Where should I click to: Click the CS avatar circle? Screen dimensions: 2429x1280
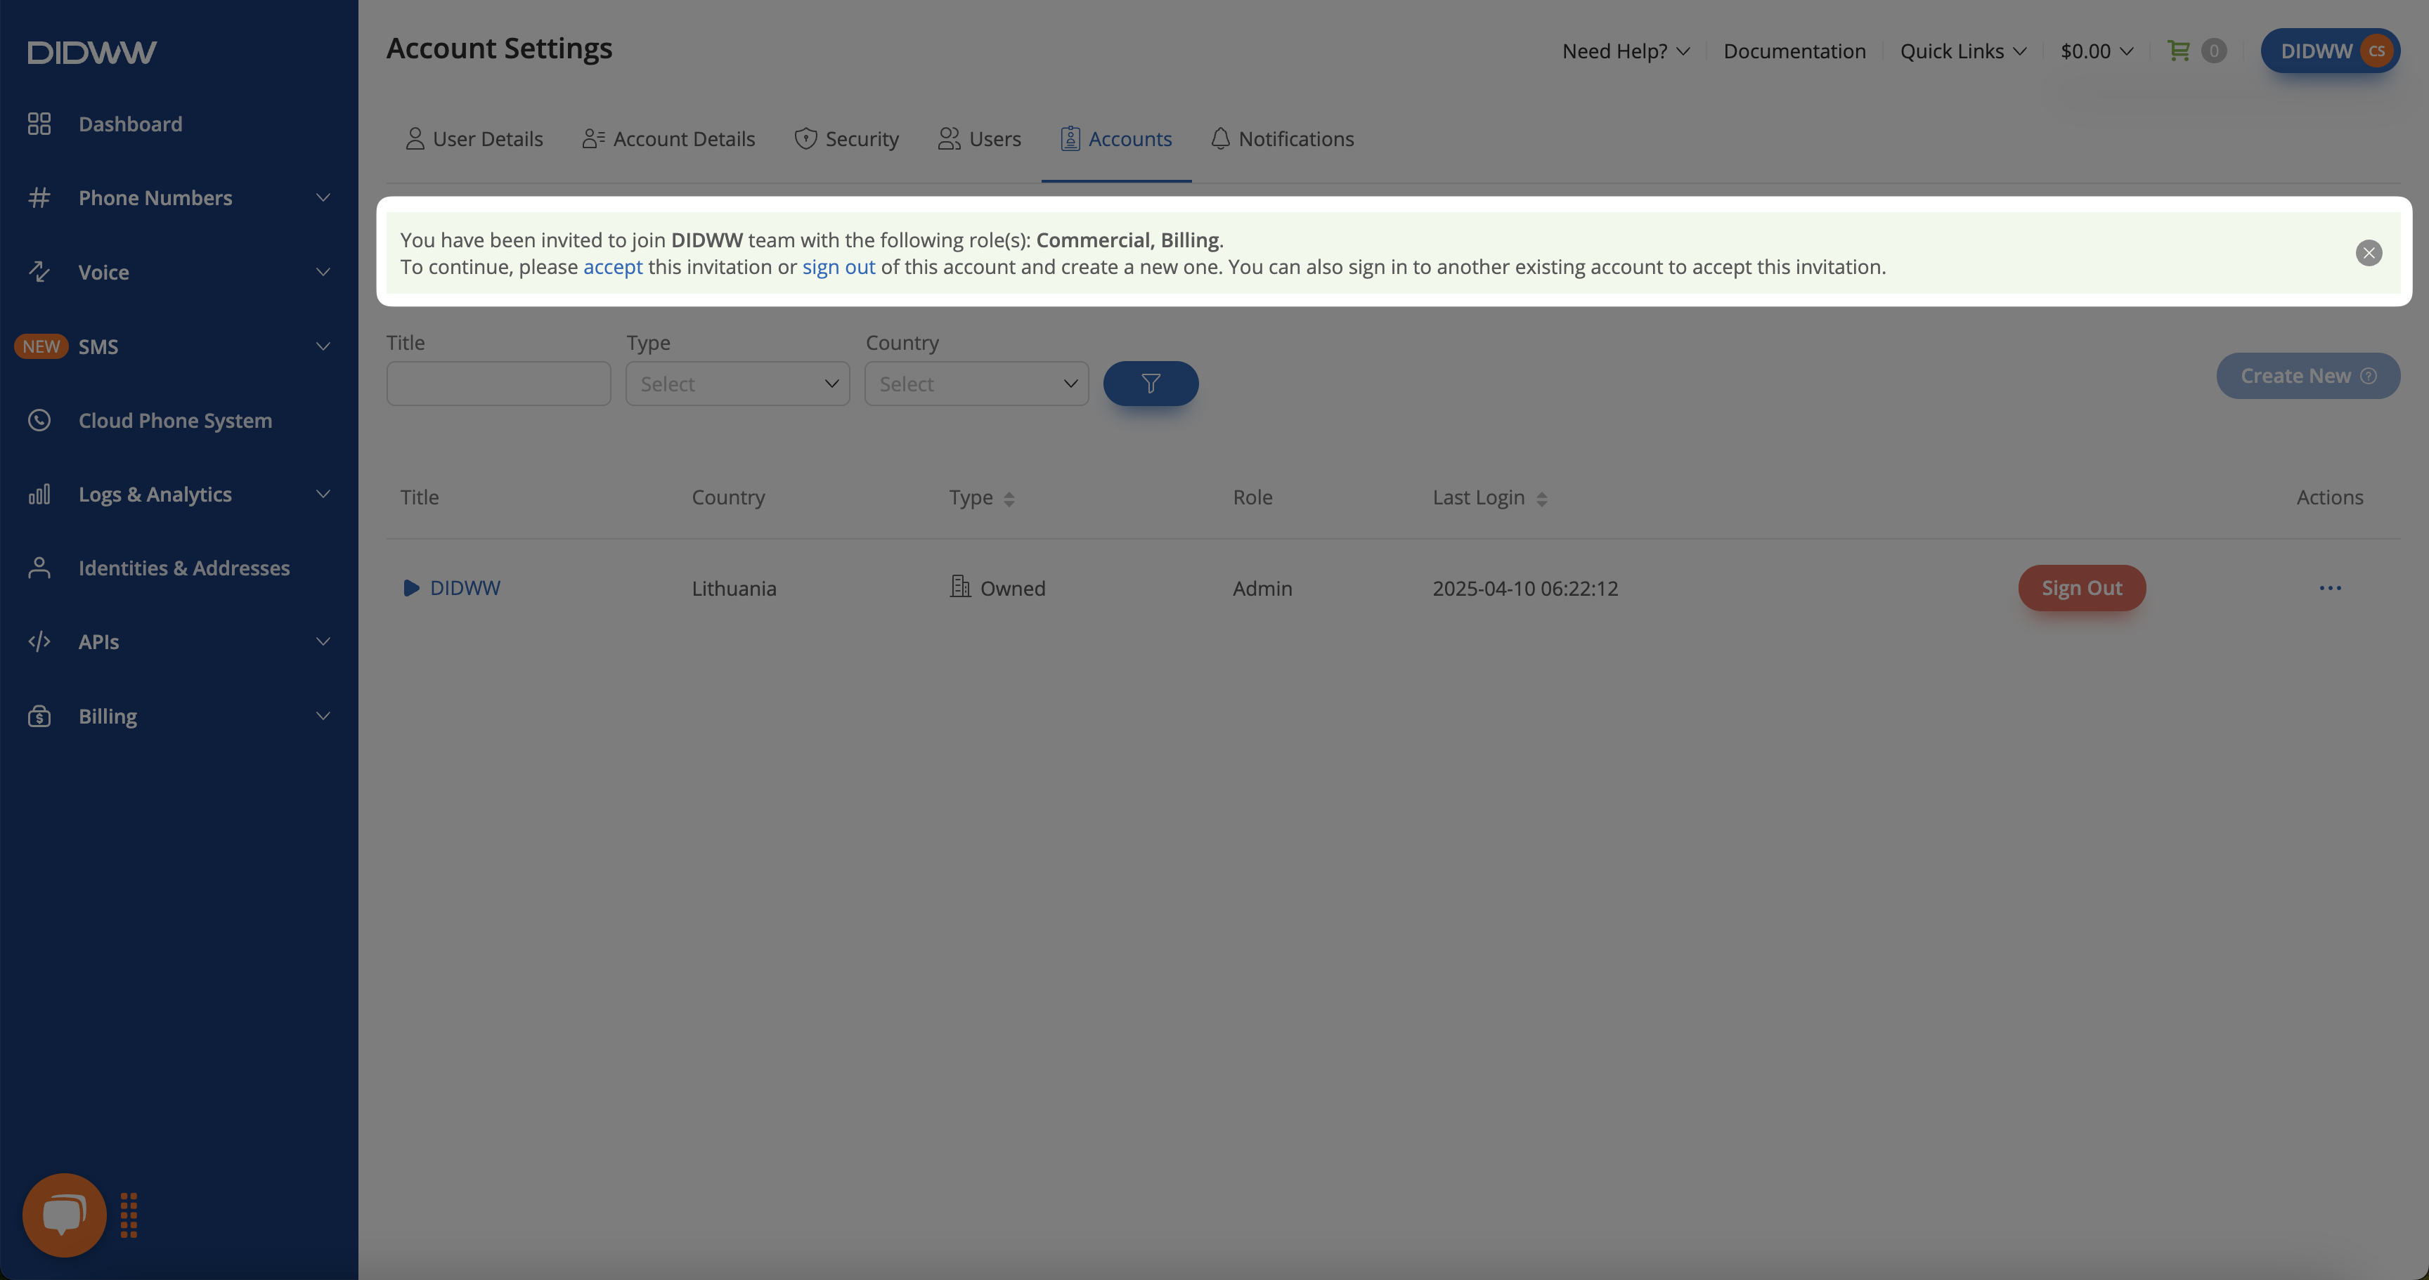point(2376,51)
